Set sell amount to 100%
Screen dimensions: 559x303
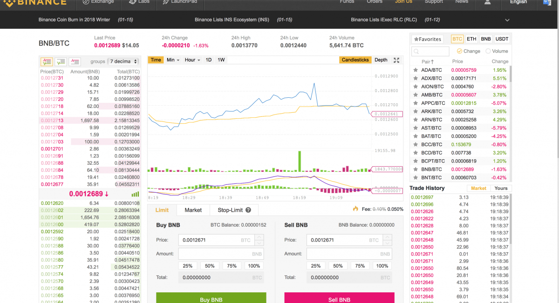click(x=382, y=266)
